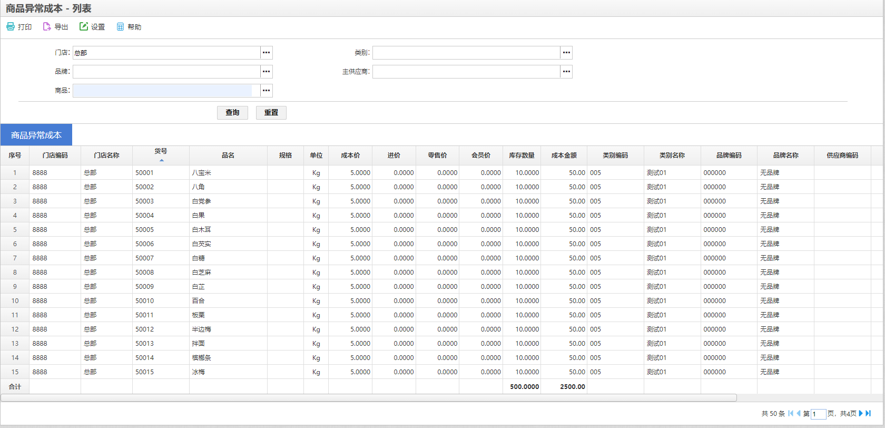Select product code 50002 cell
Screen dimensions: 885x428
point(161,187)
